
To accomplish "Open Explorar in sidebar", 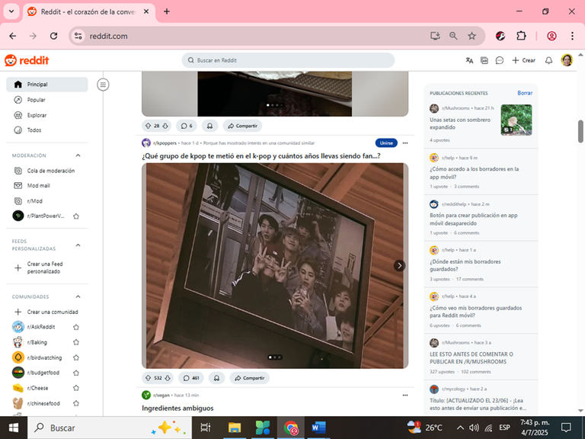I will click(x=47, y=115).
